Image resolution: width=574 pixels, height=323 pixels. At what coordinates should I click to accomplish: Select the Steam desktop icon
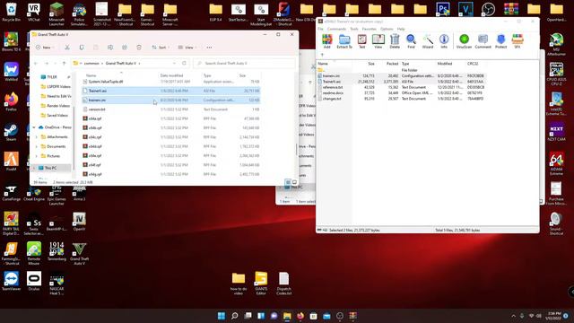point(11,132)
